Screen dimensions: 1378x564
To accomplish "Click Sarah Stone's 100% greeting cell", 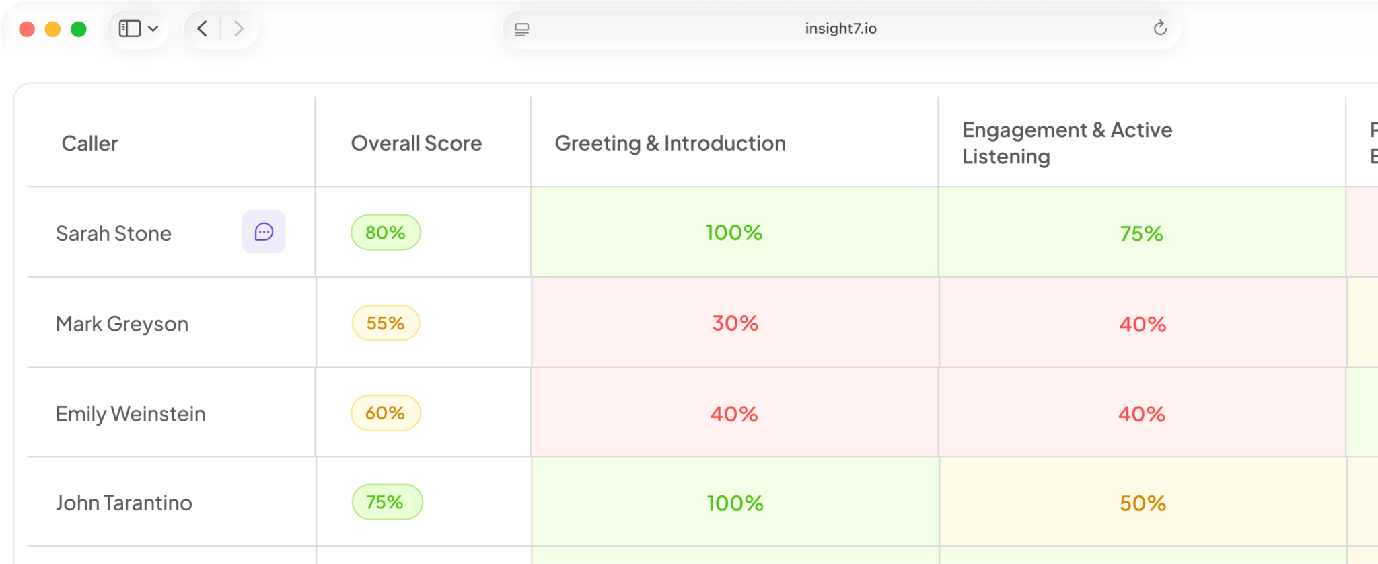I will [x=734, y=233].
